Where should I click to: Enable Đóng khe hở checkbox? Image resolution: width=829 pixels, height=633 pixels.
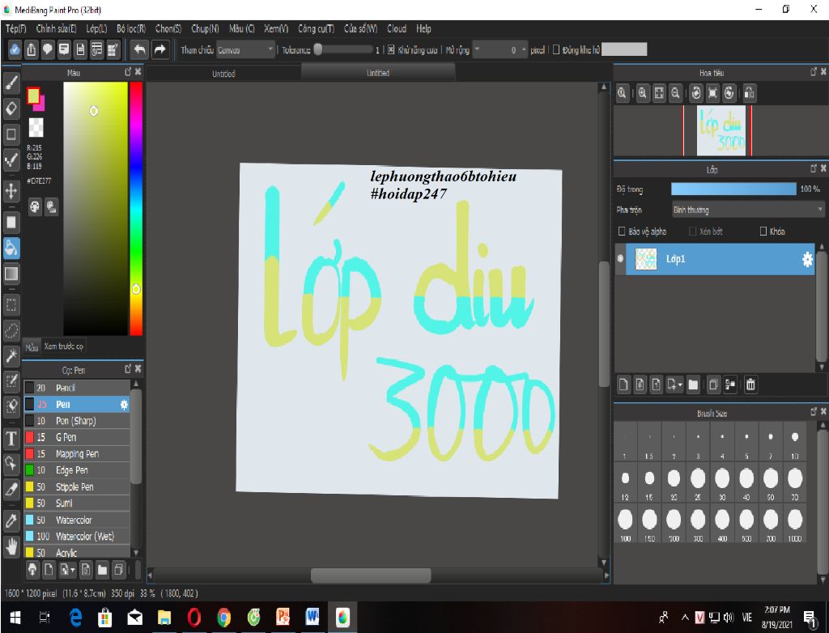coord(555,49)
